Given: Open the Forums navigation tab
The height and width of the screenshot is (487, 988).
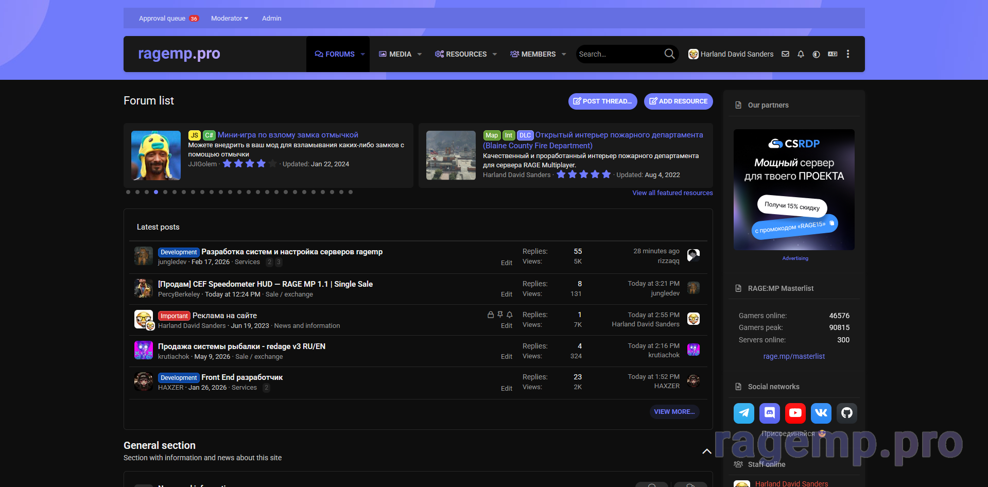Looking at the screenshot, I should [x=335, y=54].
